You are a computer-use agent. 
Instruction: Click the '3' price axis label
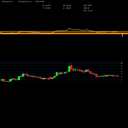(x=121, y=82)
